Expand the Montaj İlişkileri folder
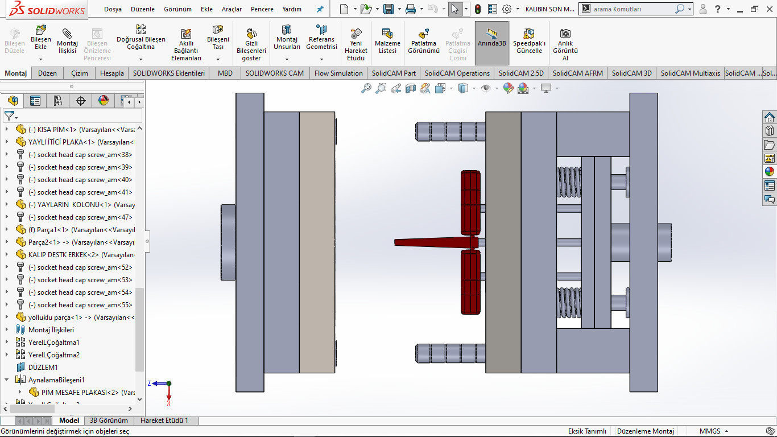The width and height of the screenshot is (777, 437). [7, 330]
